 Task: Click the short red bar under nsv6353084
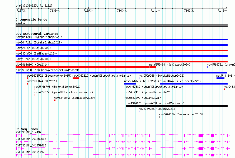(153, 67)
